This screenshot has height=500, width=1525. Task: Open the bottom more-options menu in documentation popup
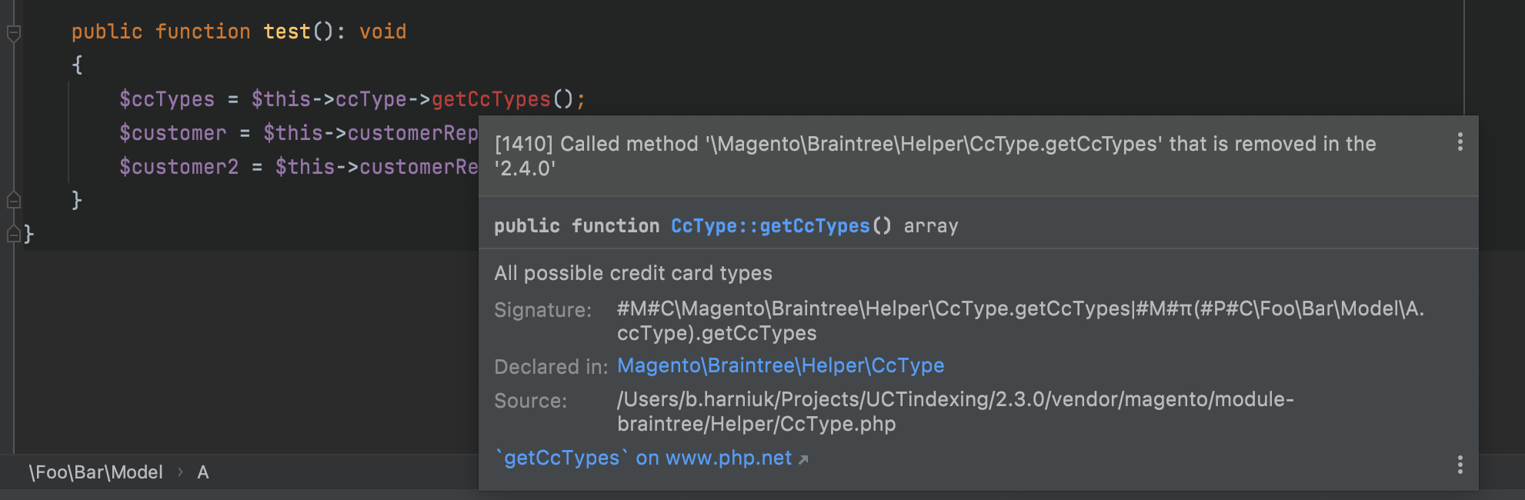pos(1460,465)
